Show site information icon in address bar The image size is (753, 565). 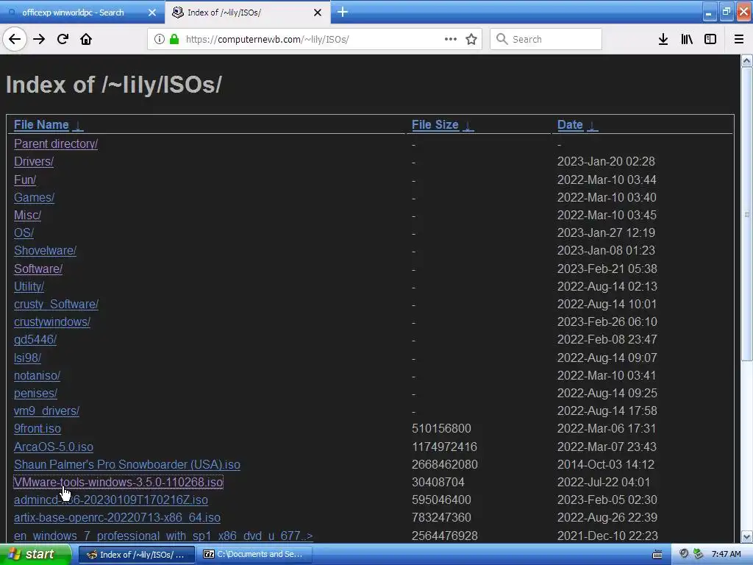pyautogui.click(x=160, y=39)
